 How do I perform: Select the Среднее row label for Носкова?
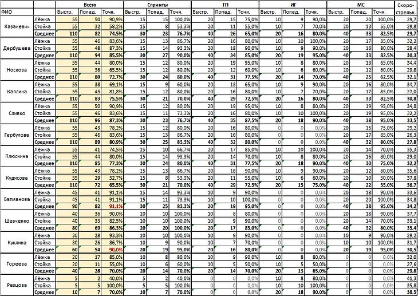click(45, 77)
